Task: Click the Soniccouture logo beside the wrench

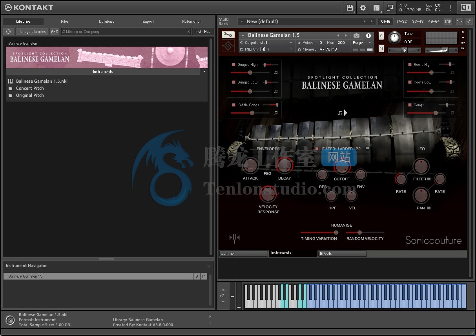Action: [x=228, y=46]
